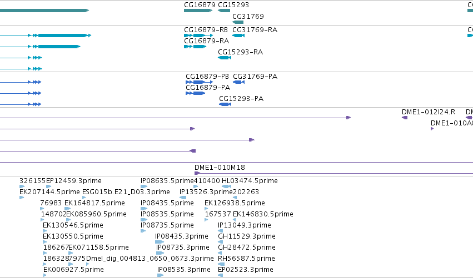Click EST 202263
473x278 pixels.
tap(235, 198)
